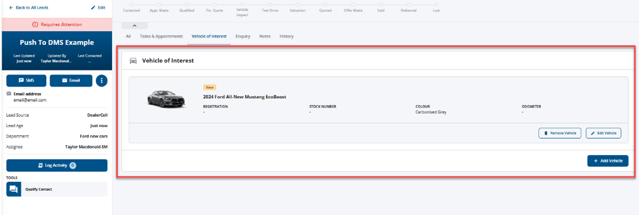This screenshot has width=639, height=215.
Task: Click the pencil Edit lead link
Action: click(x=98, y=8)
